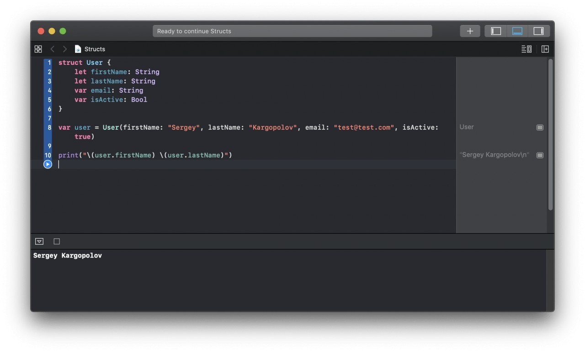Show Quick Look result for User
This screenshot has width=585, height=352.
click(x=540, y=127)
